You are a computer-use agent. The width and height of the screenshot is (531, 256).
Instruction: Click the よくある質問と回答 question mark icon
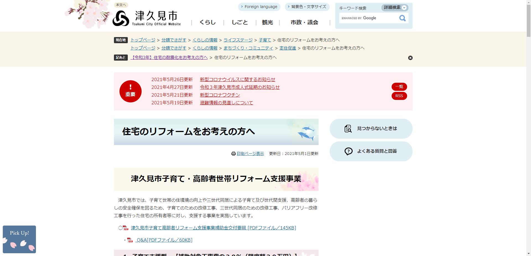[x=348, y=151]
